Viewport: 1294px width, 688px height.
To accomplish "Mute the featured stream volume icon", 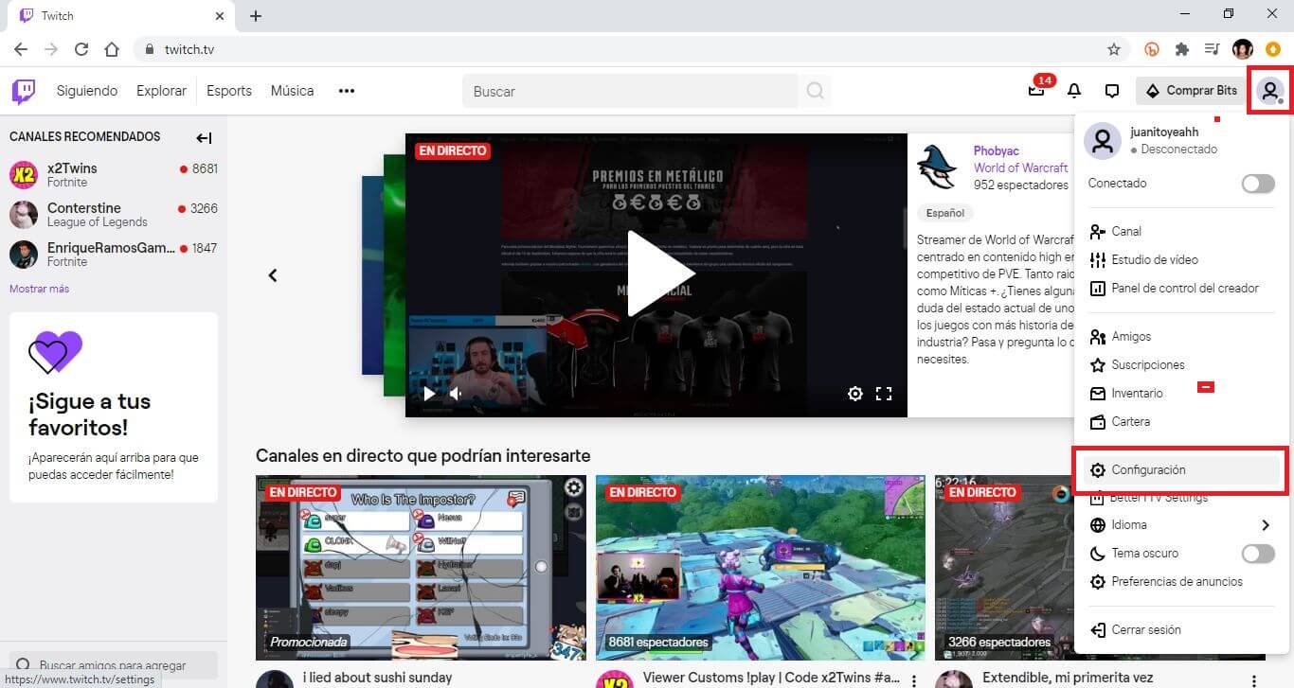I will tap(456, 394).
